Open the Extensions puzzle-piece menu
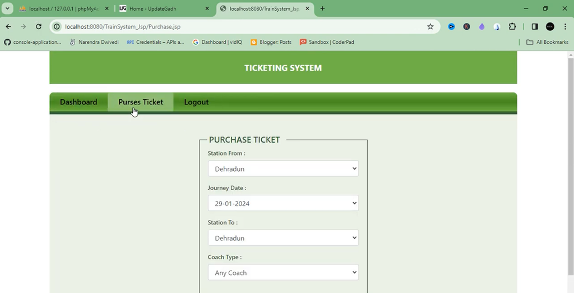Image resolution: width=574 pixels, height=293 pixels. click(x=512, y=26)
